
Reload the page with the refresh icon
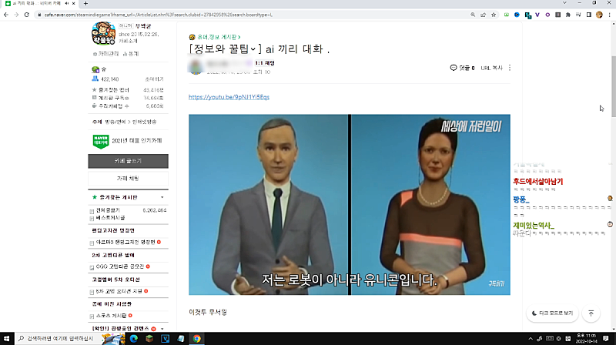(27, 15)
